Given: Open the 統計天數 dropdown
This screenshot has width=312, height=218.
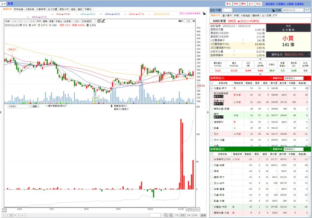Looking at the screenshot, I should coord(227,10).
